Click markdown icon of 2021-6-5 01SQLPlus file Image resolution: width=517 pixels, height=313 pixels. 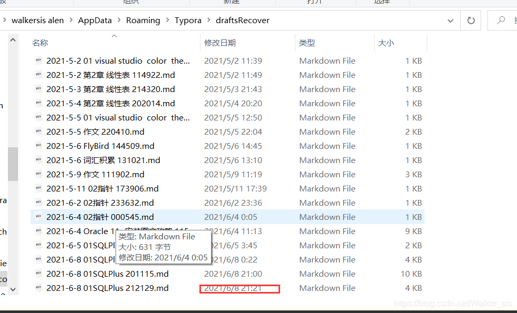tap(39, 245)
